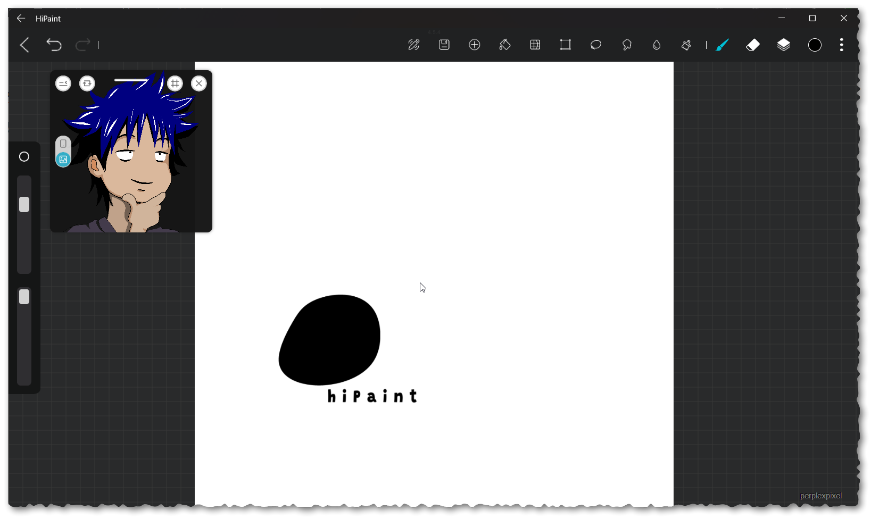The image size is (871, 518).
Task: Toggle the grid on the reference panel
Action: (x=175, y=83)
